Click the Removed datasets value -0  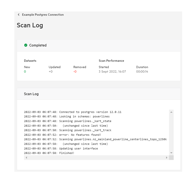coord(75,72)
